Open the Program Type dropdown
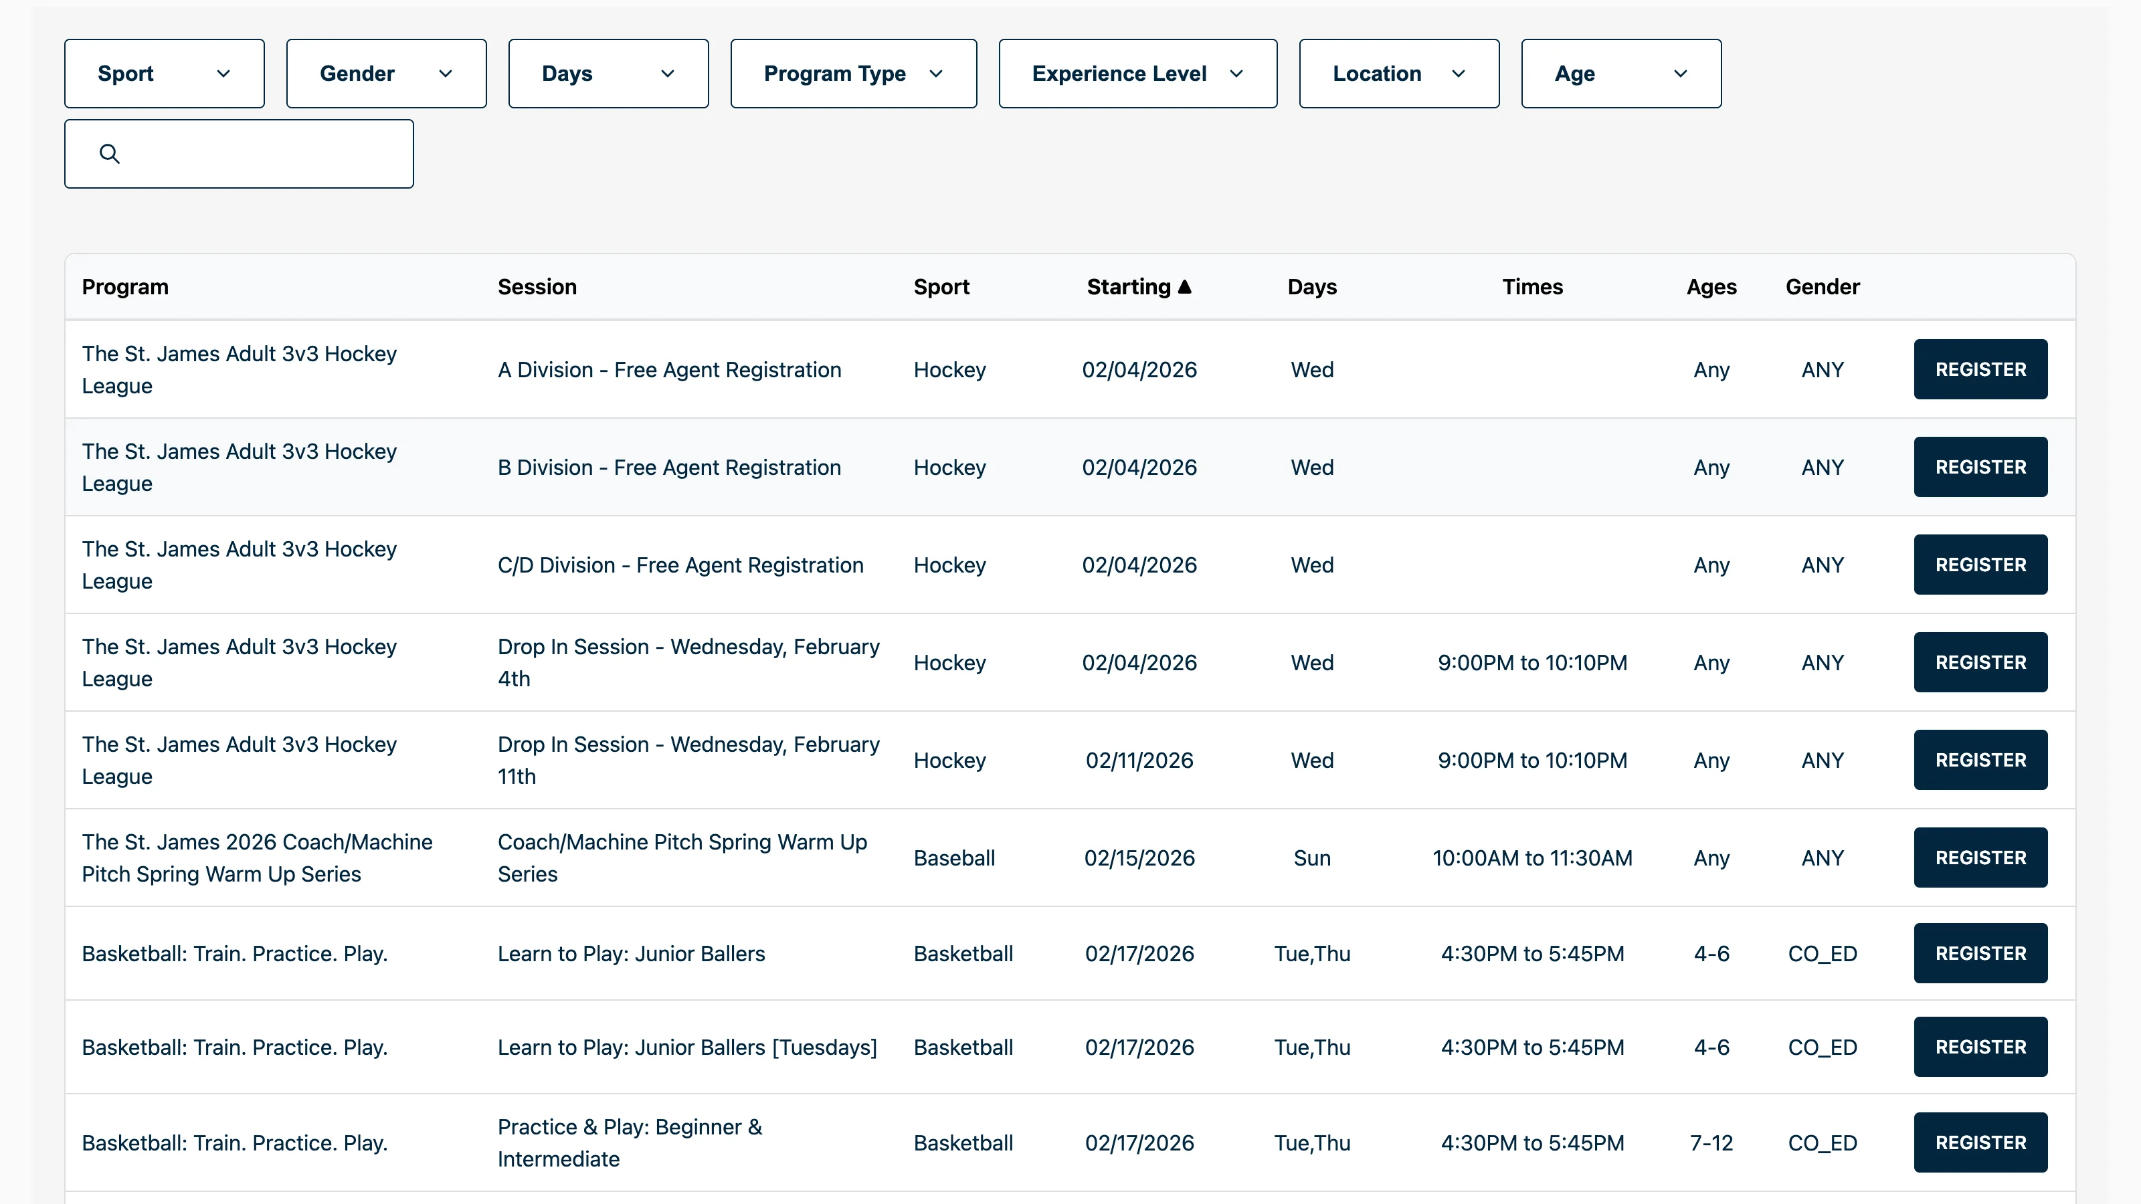The width and height of the screenshot is (2141, 1204). pyautogui.click(x=853, y=73)
